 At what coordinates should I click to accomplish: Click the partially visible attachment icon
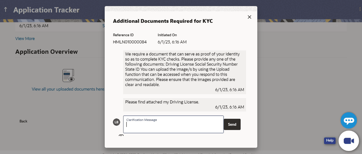click(121, 135)
